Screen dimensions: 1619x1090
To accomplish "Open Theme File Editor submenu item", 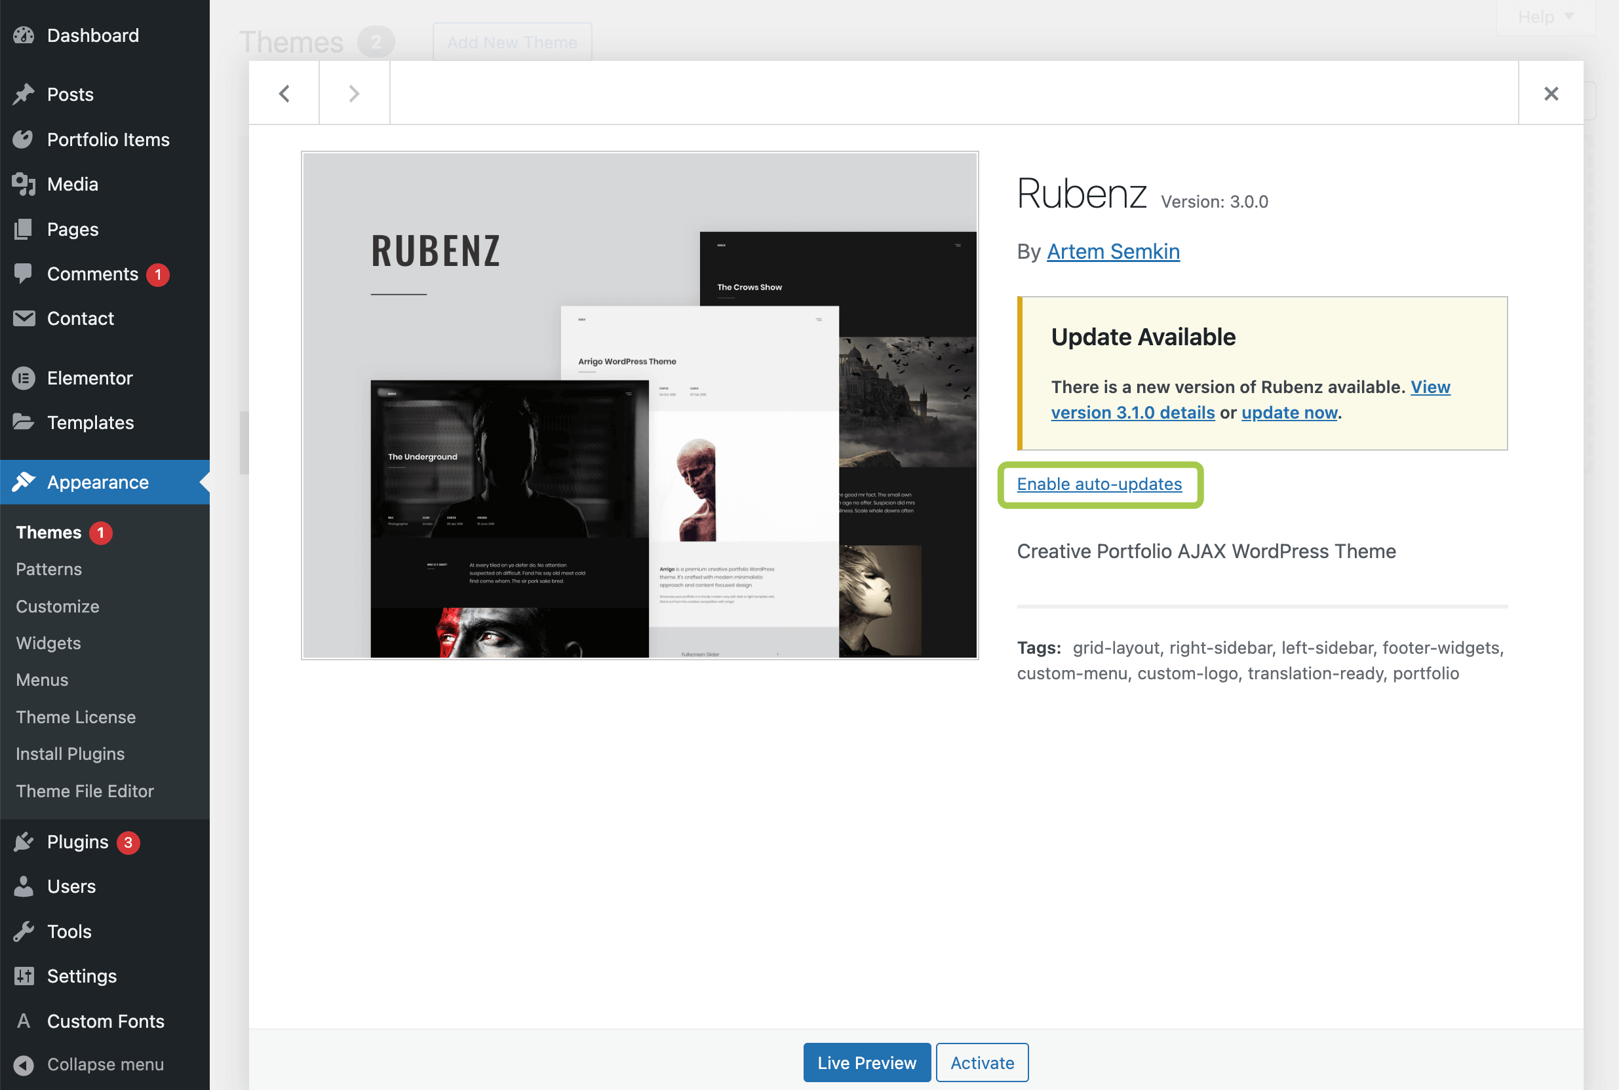I will 85,791.
